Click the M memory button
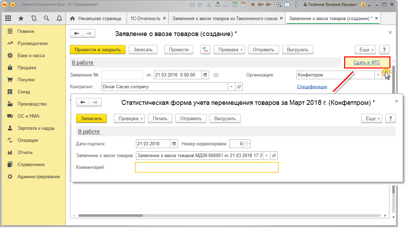 pos(253,4)
